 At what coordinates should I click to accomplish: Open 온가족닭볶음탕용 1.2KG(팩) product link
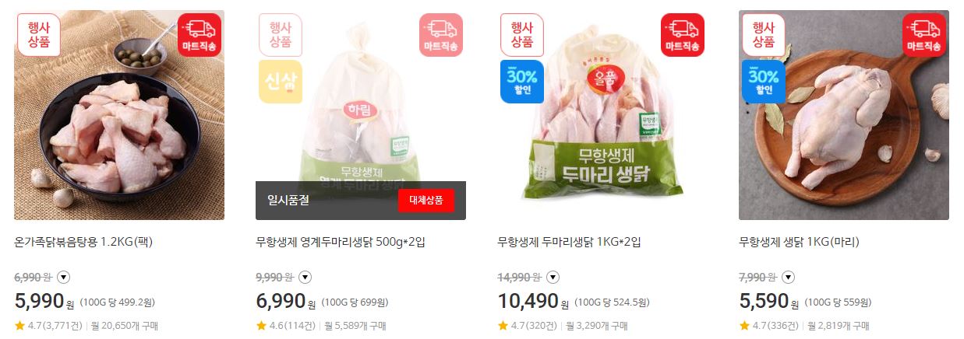click(x=83, y=242)
